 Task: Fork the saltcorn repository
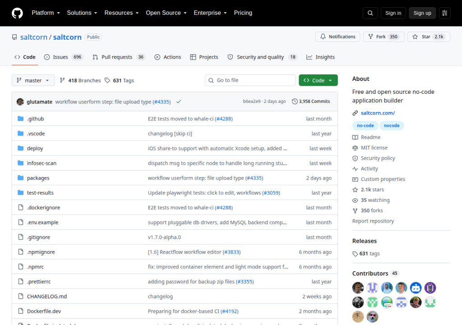(383, 37)
